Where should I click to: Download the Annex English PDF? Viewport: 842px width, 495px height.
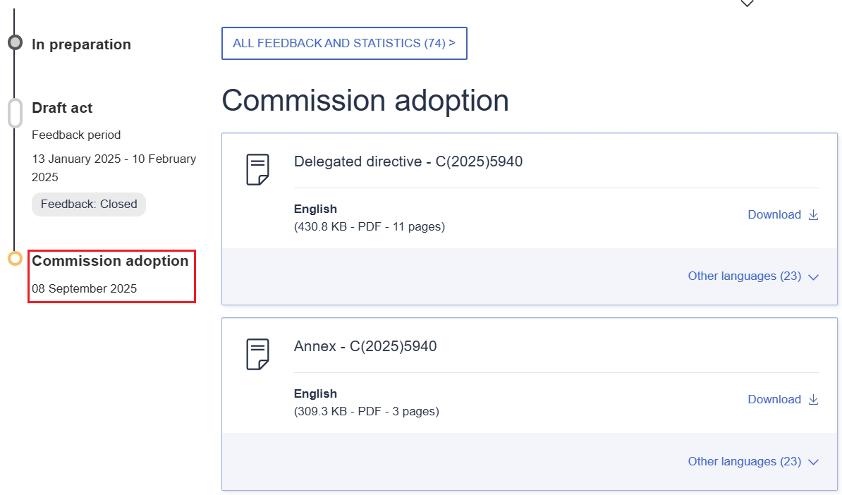pyautogui.click(x=774, y=400)
